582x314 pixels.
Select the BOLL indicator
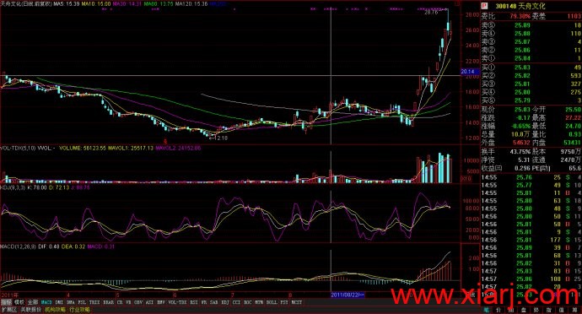[272, 302]
